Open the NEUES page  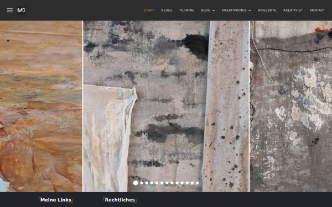167,10
